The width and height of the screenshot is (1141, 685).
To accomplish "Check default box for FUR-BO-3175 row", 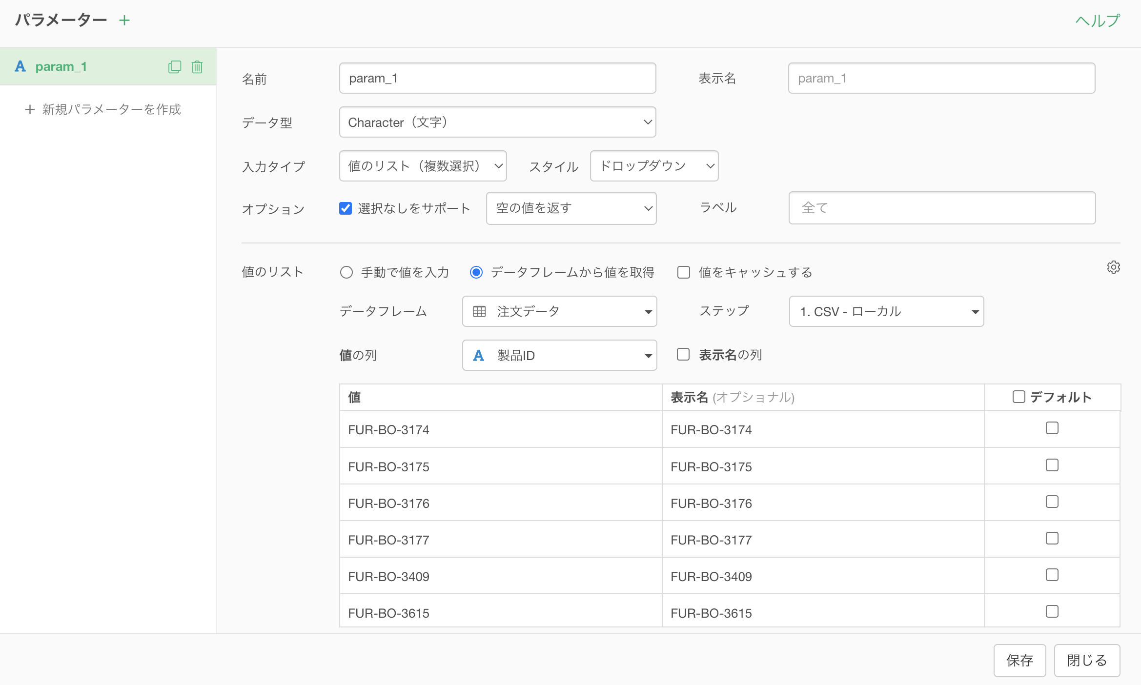I will [x=1052, y=465].
